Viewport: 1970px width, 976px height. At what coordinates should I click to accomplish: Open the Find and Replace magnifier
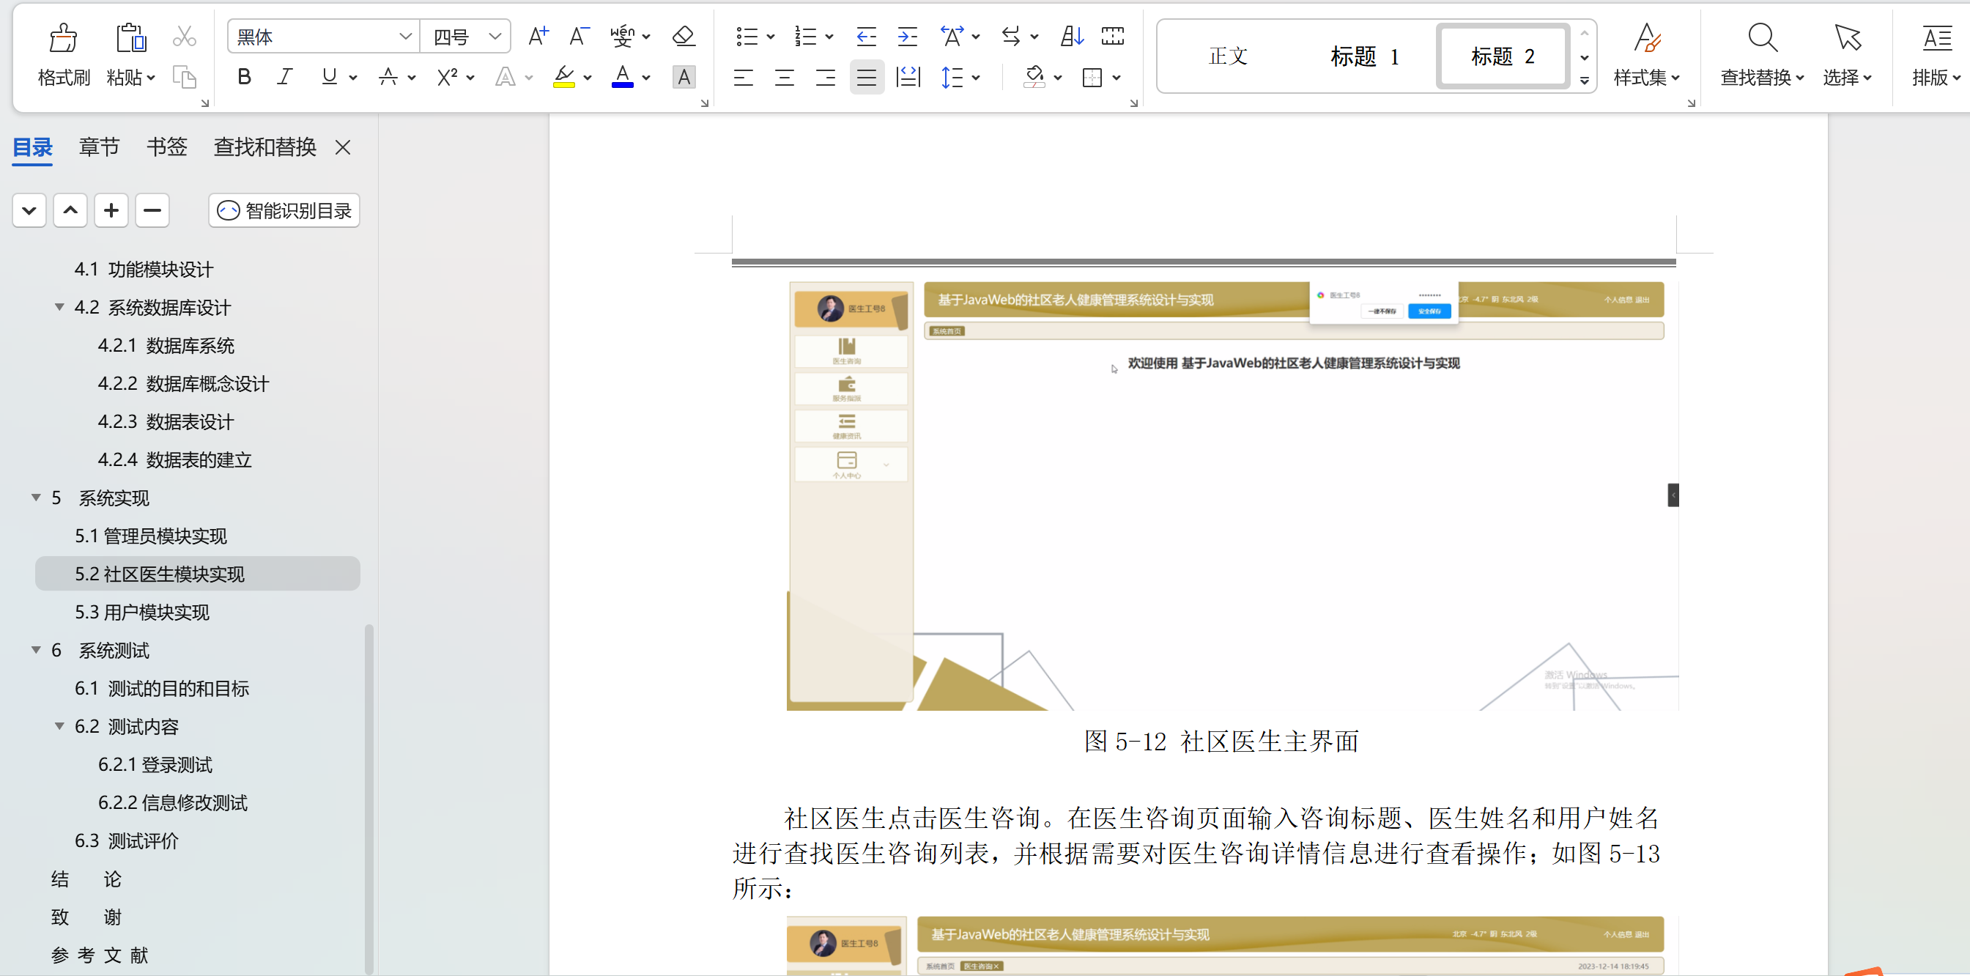1762,38
